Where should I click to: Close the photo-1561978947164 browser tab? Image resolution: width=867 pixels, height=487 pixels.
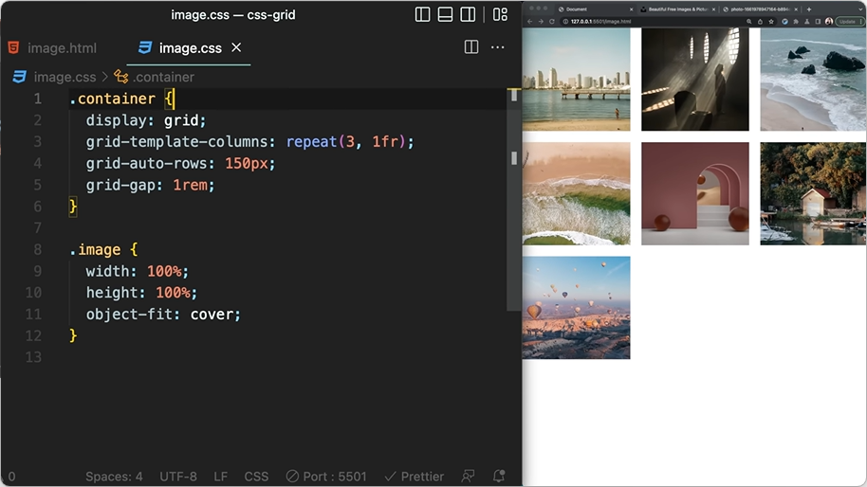[796, 9]
